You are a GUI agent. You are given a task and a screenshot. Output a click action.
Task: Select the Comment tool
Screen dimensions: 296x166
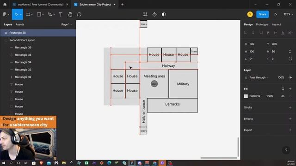79,14
